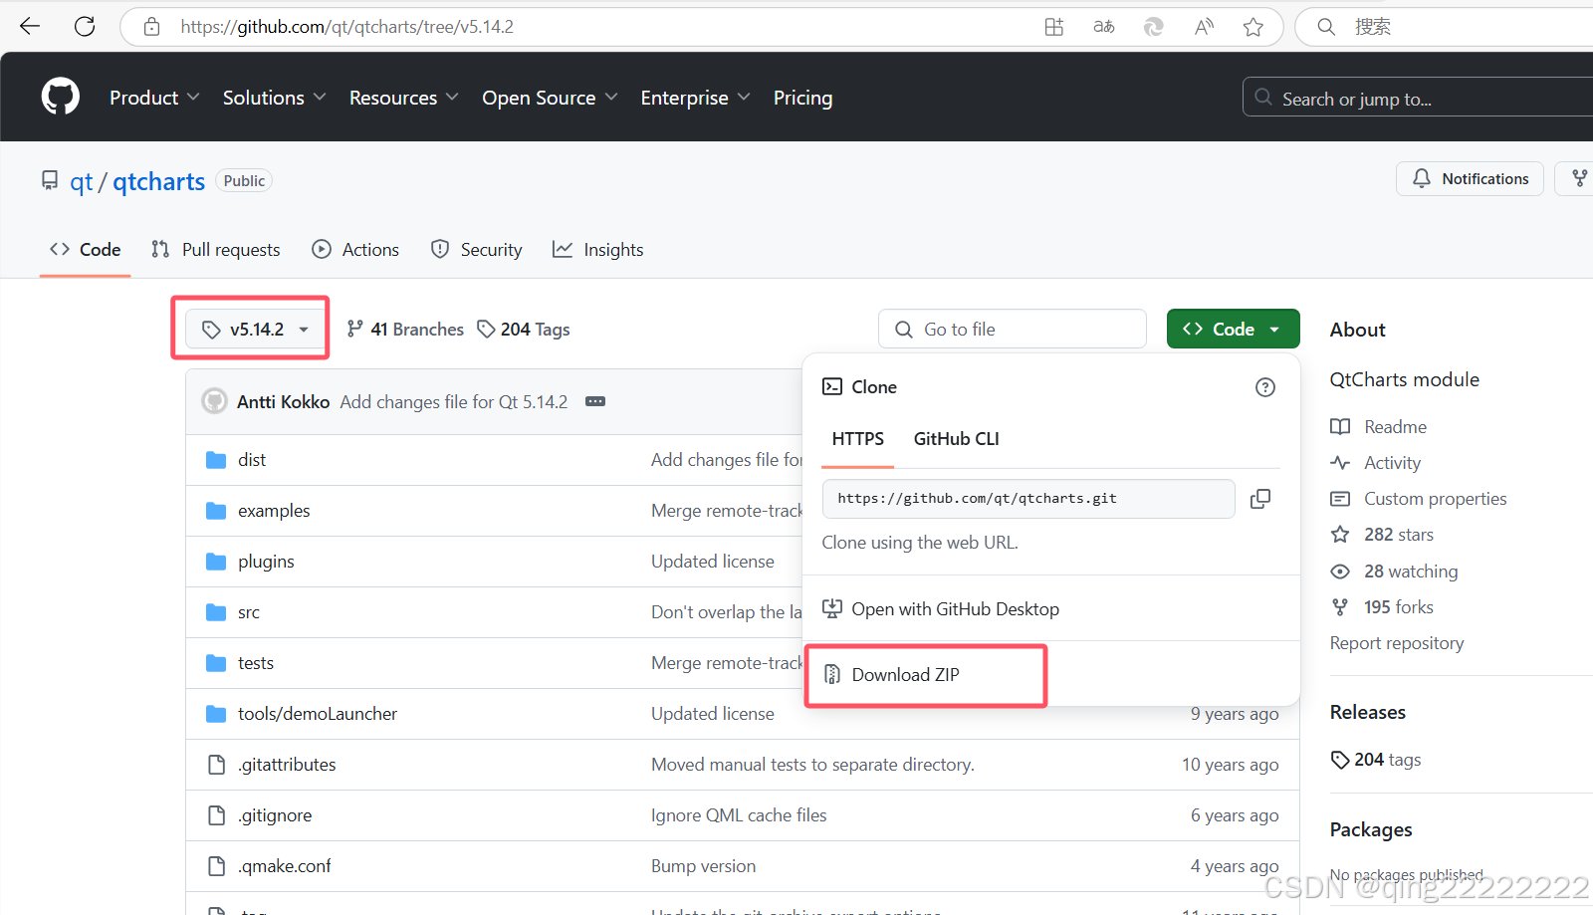View the 282 stars link
This screenshot has height=915, width=1593.
click(1382, 535)
